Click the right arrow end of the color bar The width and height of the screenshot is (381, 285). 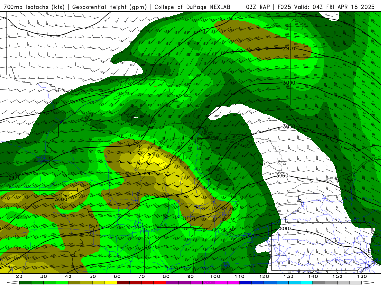[368, 283]
